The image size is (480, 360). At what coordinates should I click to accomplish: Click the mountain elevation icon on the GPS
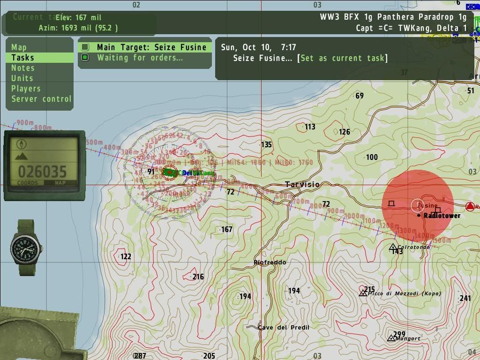(x=22, y=157)
